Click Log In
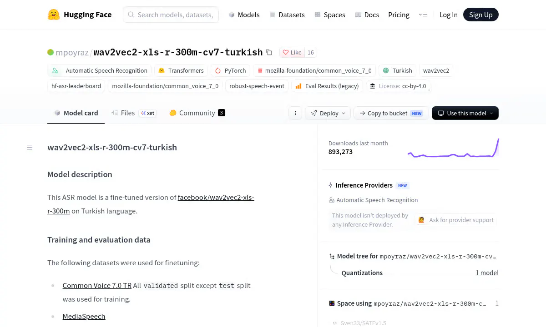546x327 pixels. point(448,15)
